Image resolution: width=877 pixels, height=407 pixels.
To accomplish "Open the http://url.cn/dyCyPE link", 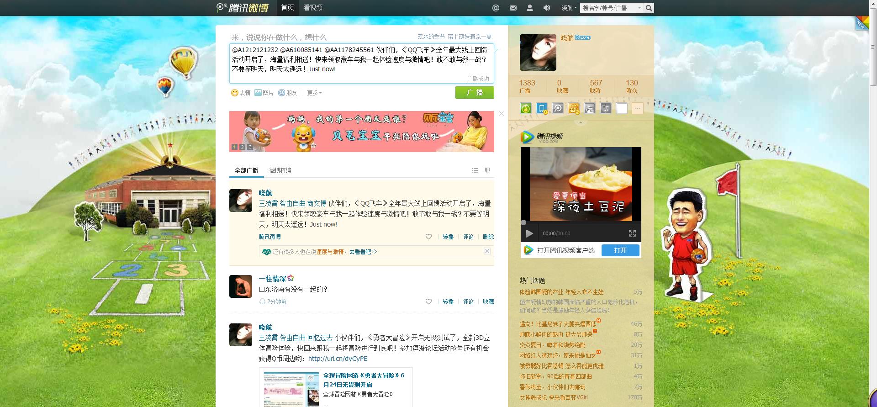I will (x=338, y=359).
